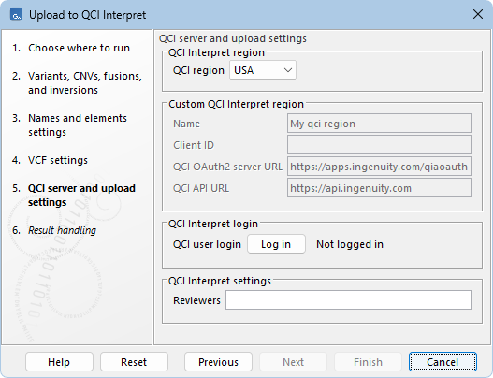The width and height of the screenshot is (493, 378).
Task: Select the Name field under Custom region
Action: click(380, 124)
